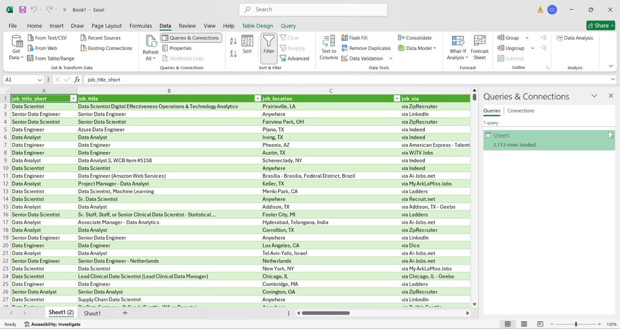Viewport: 620px width, 329px height.
Task: Open Advanced filter options
Action: click(295, 58)
